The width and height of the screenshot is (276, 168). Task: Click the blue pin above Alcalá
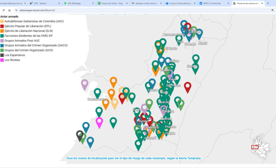coord(199,33)
